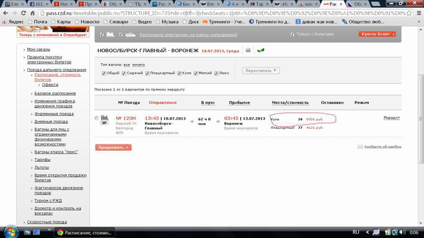Expand the bookmarks bar overflow chevron
424x238 pixels.
[419, 22]
